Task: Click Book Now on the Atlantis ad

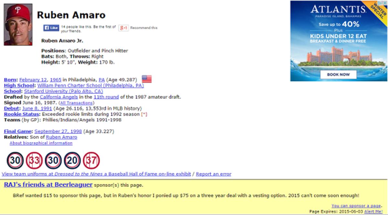Action: click(x=339, y=74)
